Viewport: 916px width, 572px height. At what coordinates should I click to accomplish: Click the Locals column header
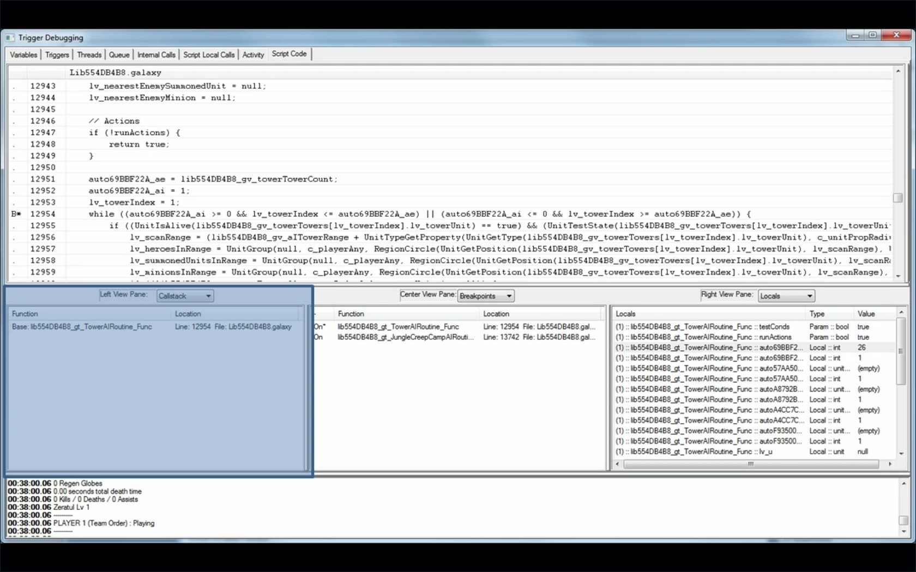click(709, 314)
